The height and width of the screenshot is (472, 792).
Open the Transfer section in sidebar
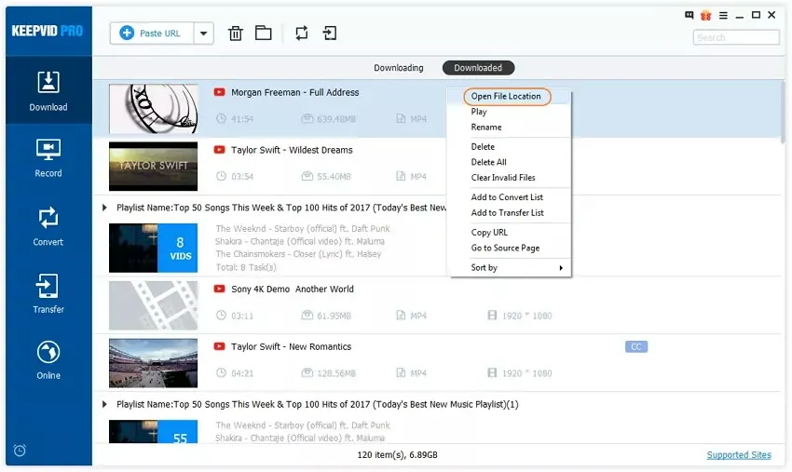coord(48,294)
